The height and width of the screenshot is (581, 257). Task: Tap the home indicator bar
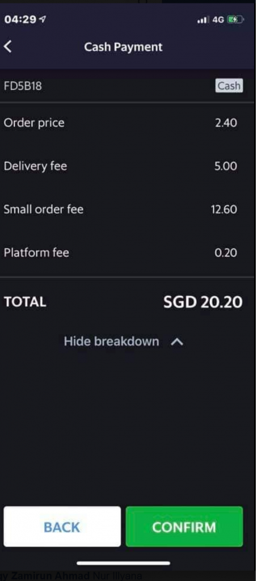point(123,563)
